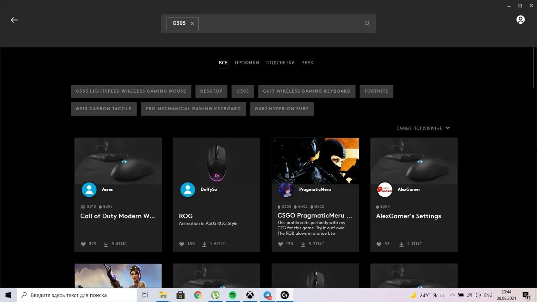Filter by G305 Lightspeed Wireless Gaming Mouse
Screen dimensions: 537x302
pyautogui.click(x=131, y=91)
